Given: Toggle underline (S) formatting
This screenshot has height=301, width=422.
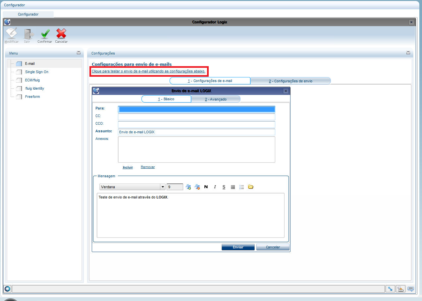Looking at the screenshot, I should tap(224, 187).
